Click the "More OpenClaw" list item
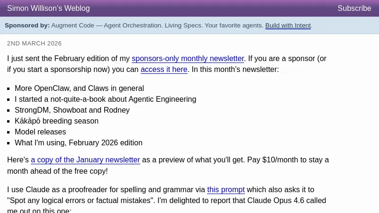Viewport: 379px width, 213px height. (x=79, y=89)
